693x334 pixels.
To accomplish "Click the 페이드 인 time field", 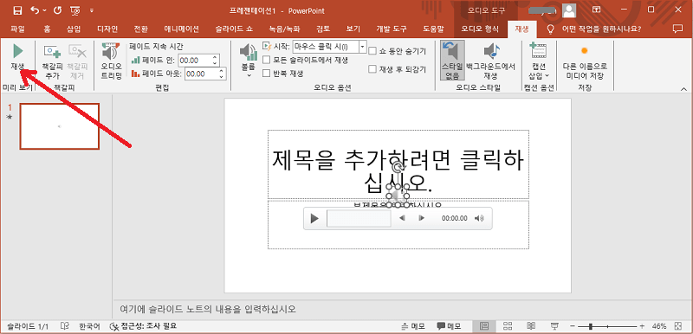I will (x=195, y=61).
